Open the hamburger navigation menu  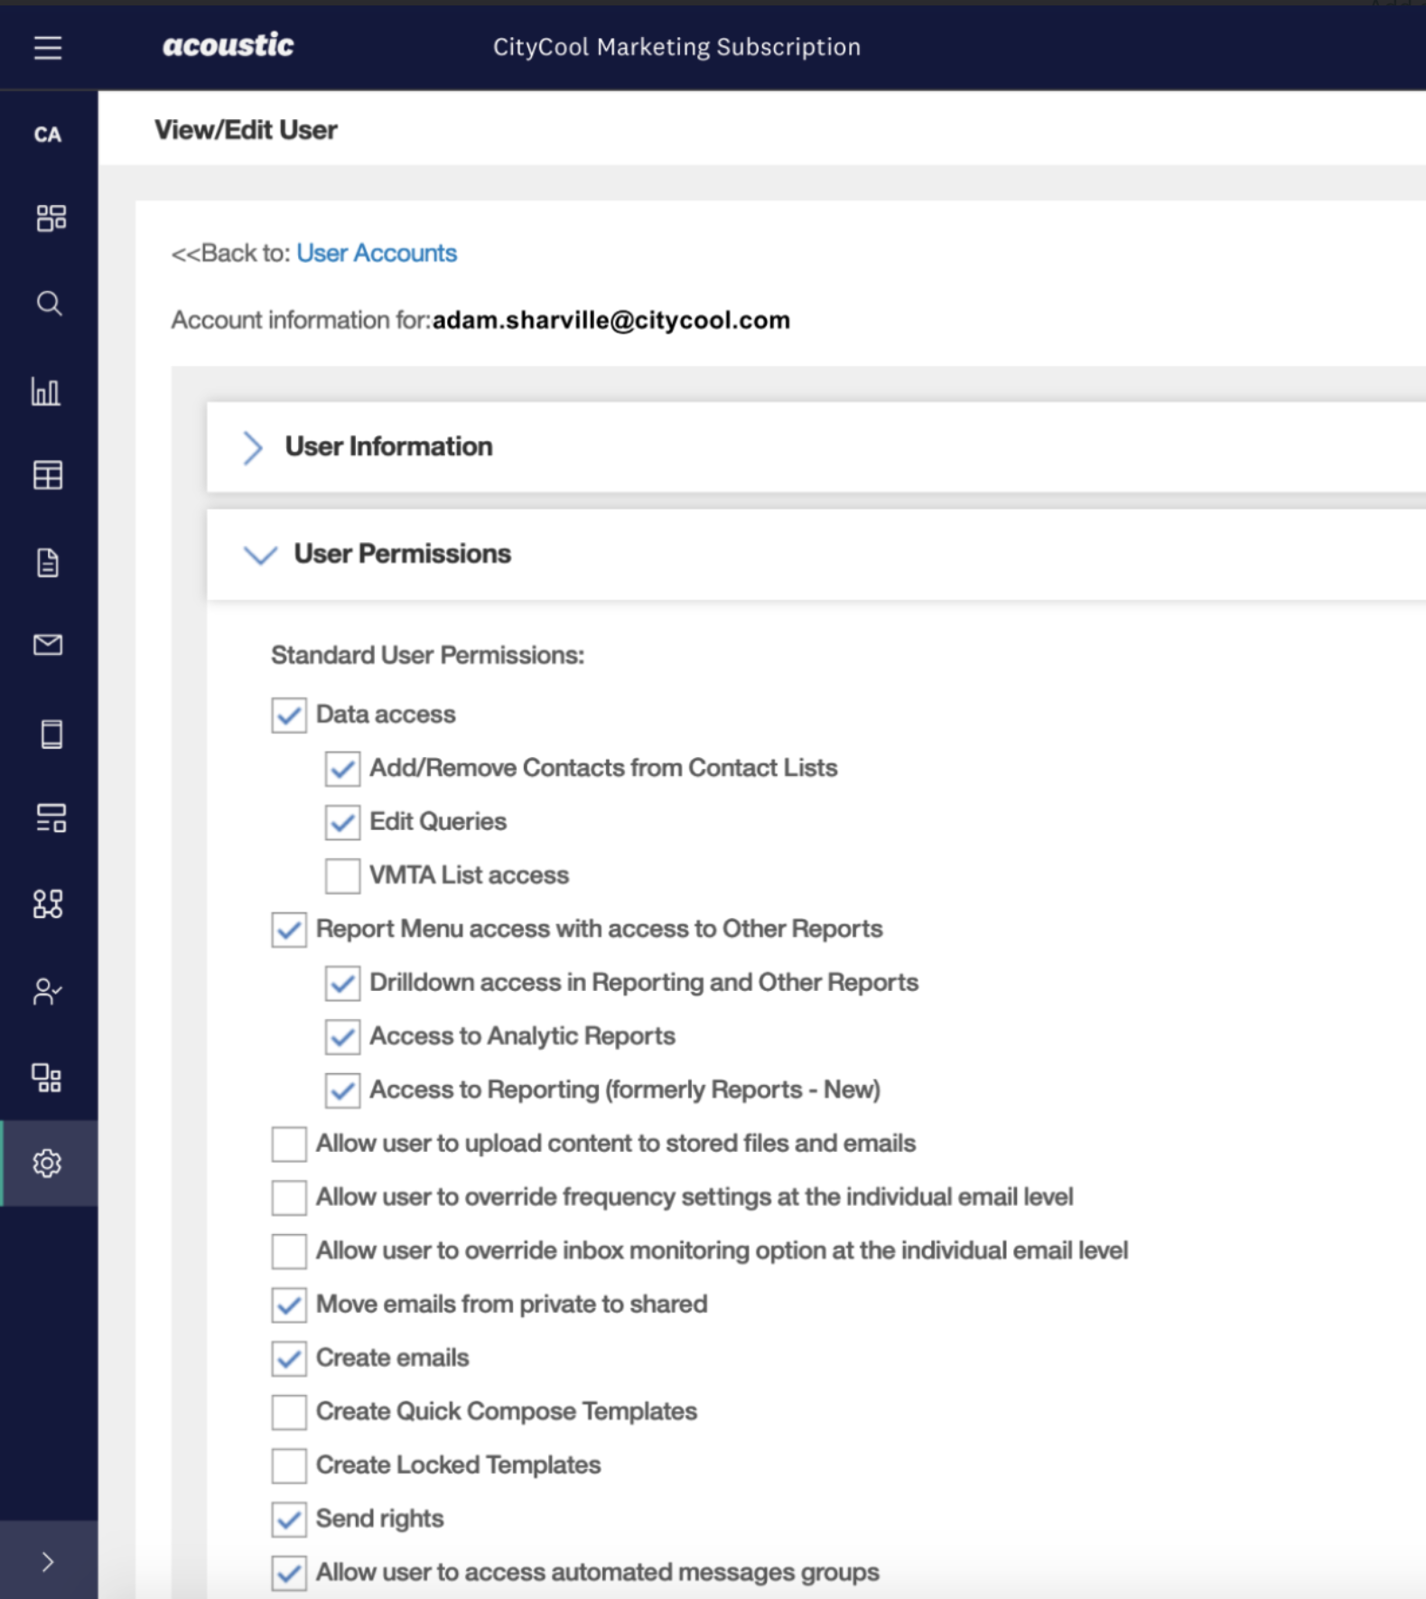click(x=48, y=47)
